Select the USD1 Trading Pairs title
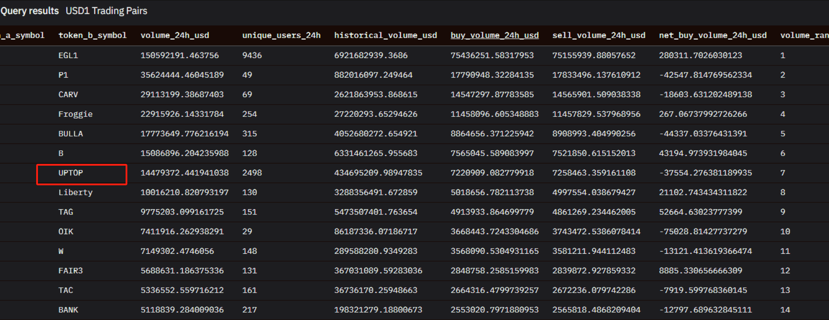The height and width of the screenshot is (320, 829). click(106, 11)
